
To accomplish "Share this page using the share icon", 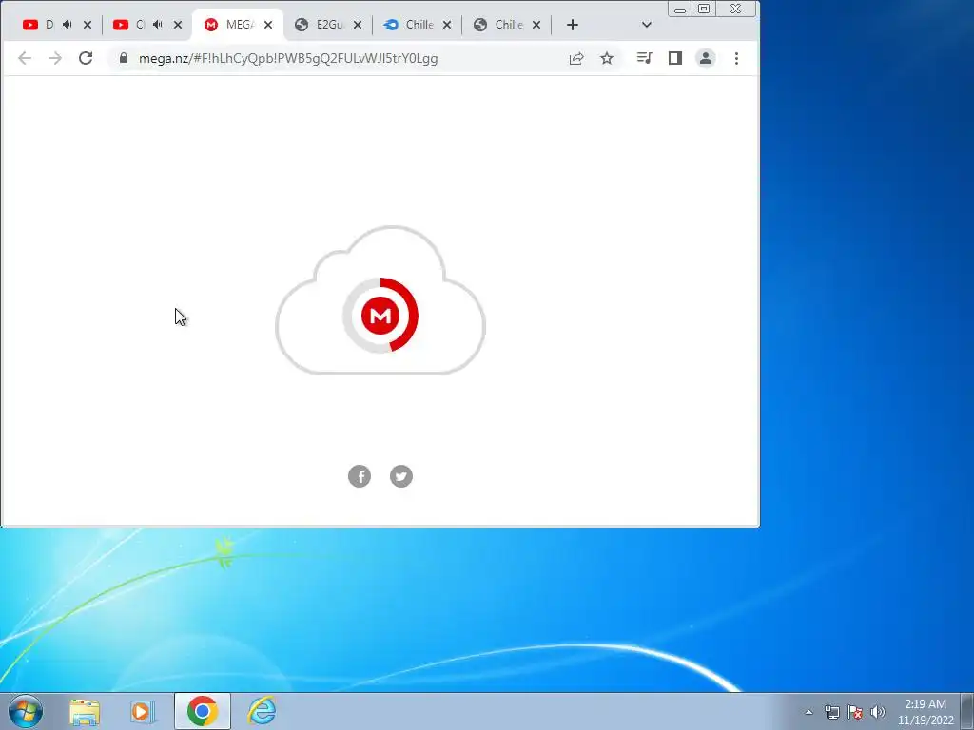I will tap(576, 58).
